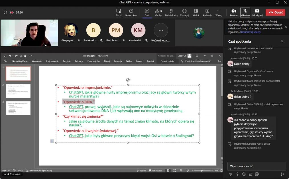The height and width of the screenshot is (179, 289).
Task: Unmute the Mikrofon
Action: 245,13
